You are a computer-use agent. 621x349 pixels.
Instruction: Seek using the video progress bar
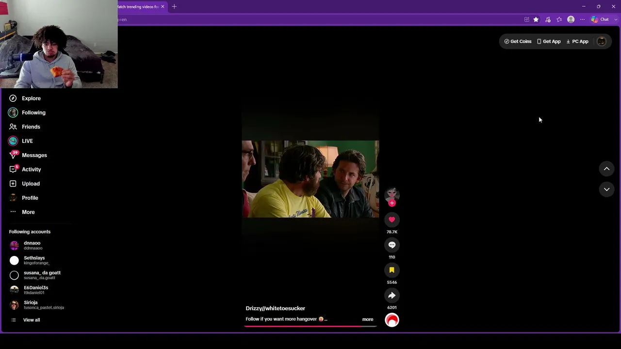(310, 326)
